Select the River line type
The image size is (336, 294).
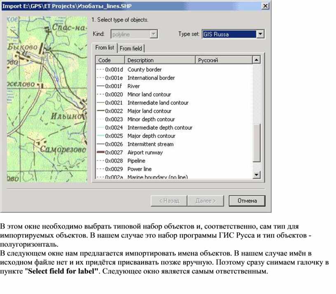point(174,86)
